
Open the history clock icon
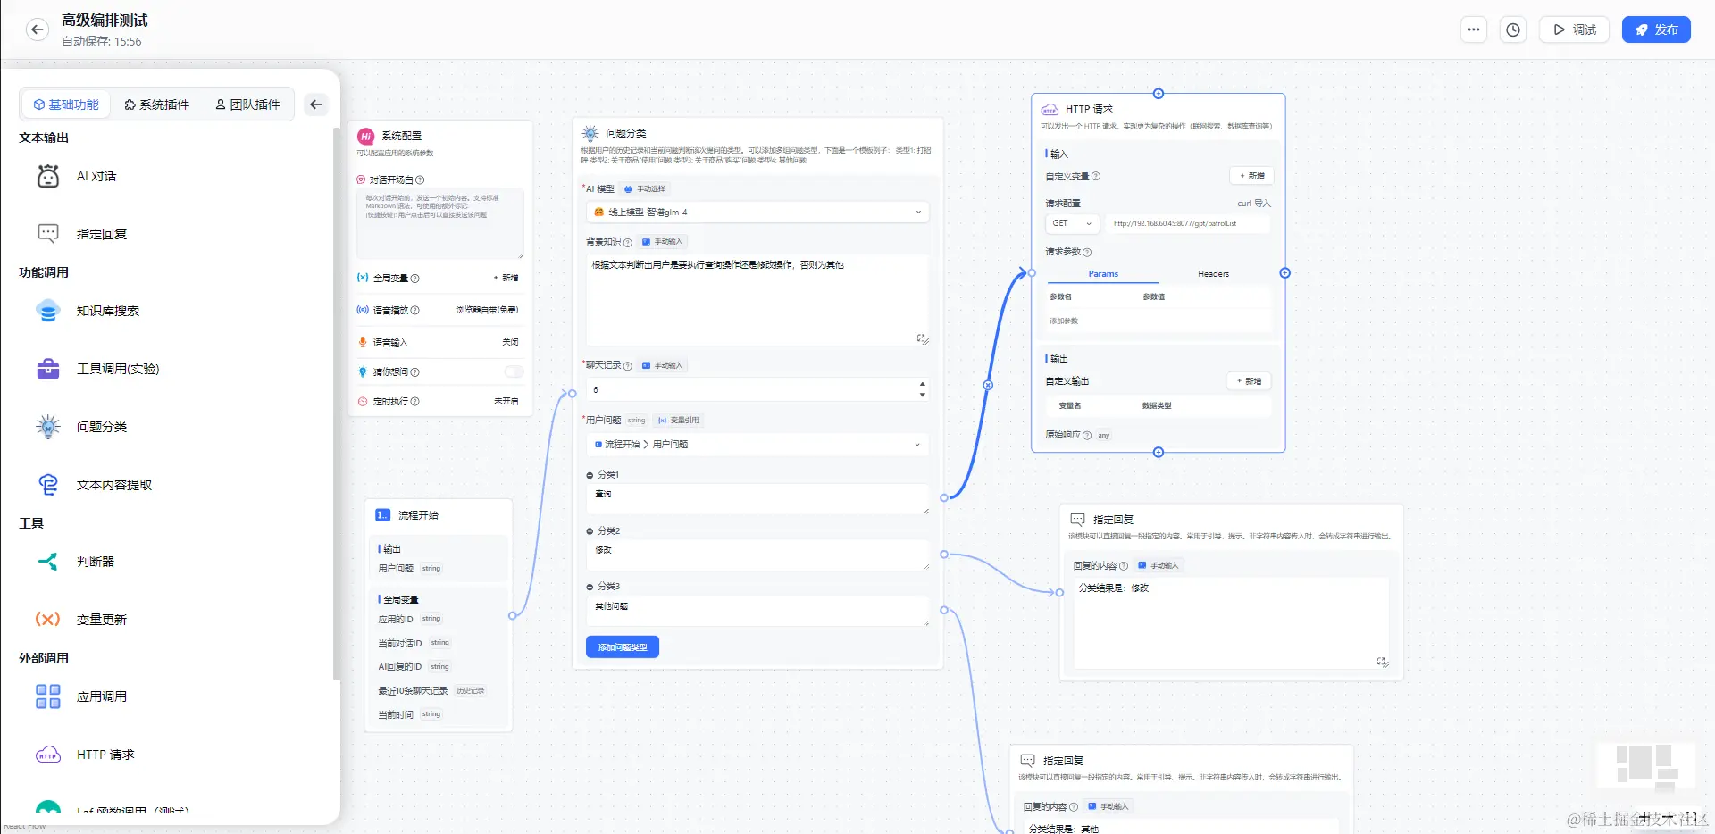(1513, 29)
